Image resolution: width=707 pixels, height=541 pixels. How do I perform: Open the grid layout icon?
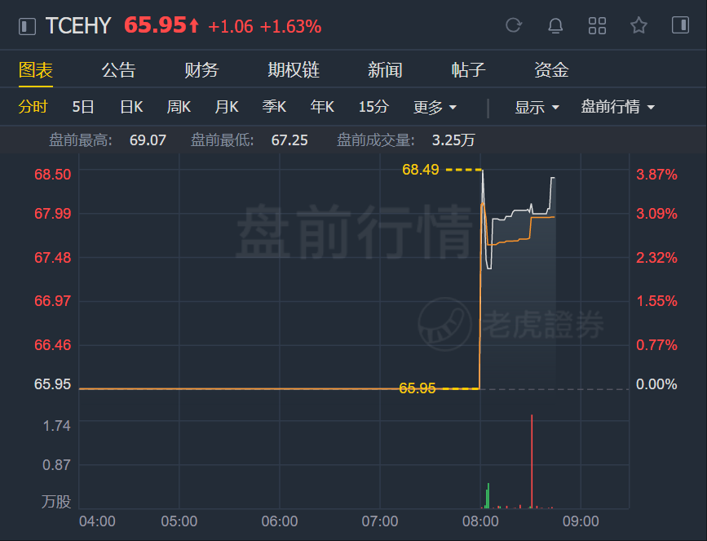tap(597, 26)
